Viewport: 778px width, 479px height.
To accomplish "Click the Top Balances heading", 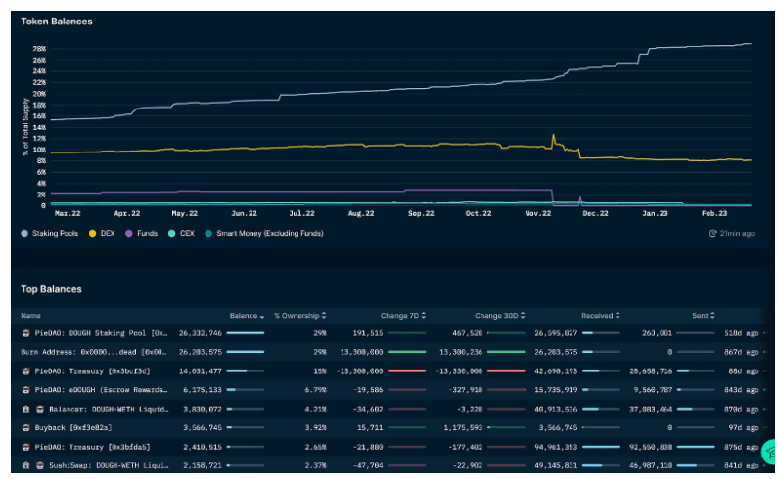I will [51, 289].
